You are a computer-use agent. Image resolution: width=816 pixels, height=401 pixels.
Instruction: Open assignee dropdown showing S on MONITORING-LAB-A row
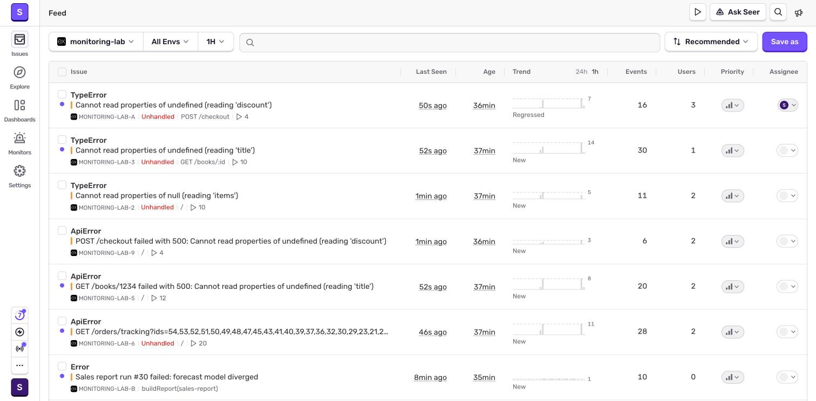(x=787, y=106)
